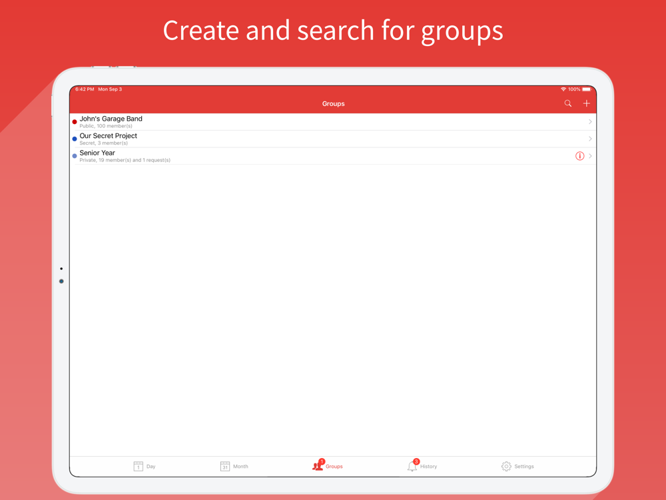The width and height of the screenshot is (666, 500).
Task: Click the History bell icon with badge
Action: pos(412,465)
